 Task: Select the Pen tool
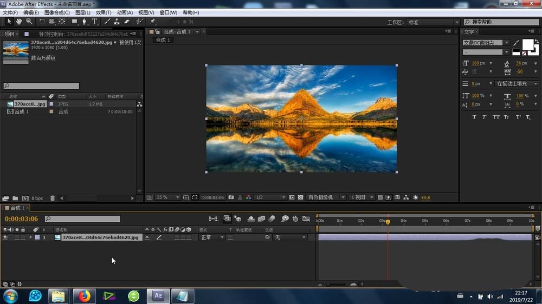tap(84, 22)
